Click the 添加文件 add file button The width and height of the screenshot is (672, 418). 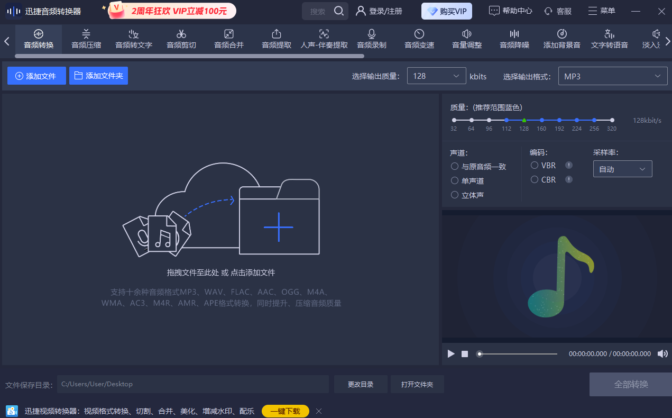pos(36,76)
